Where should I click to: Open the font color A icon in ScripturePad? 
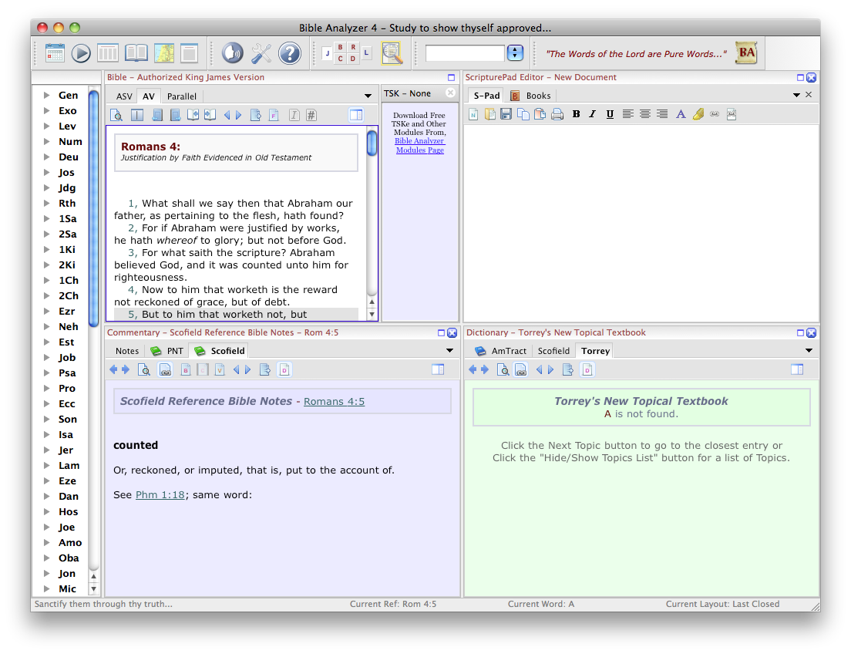(681, 114)
